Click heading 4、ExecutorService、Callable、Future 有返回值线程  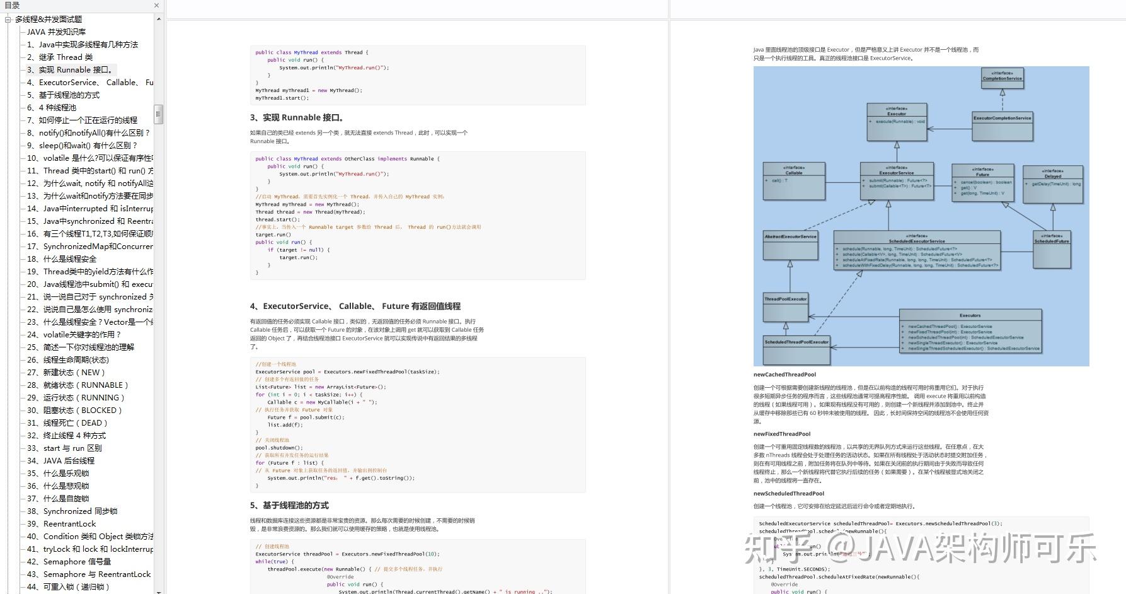tap(355, 306)
